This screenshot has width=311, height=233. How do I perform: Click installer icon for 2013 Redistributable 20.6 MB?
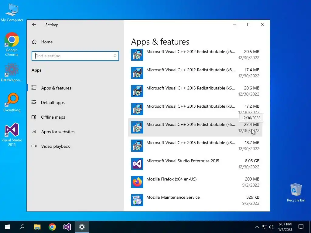point(137,91)
